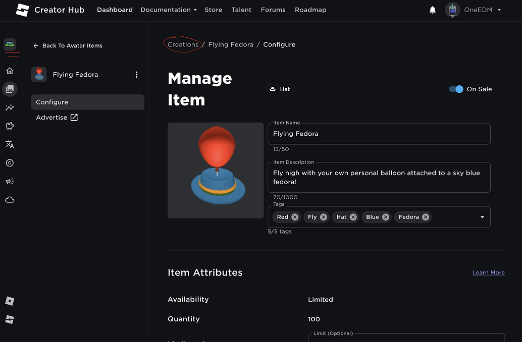Viewport: 522px width, 342px height.
Task: Click the notifications bell icon
Action: (432, 9)
